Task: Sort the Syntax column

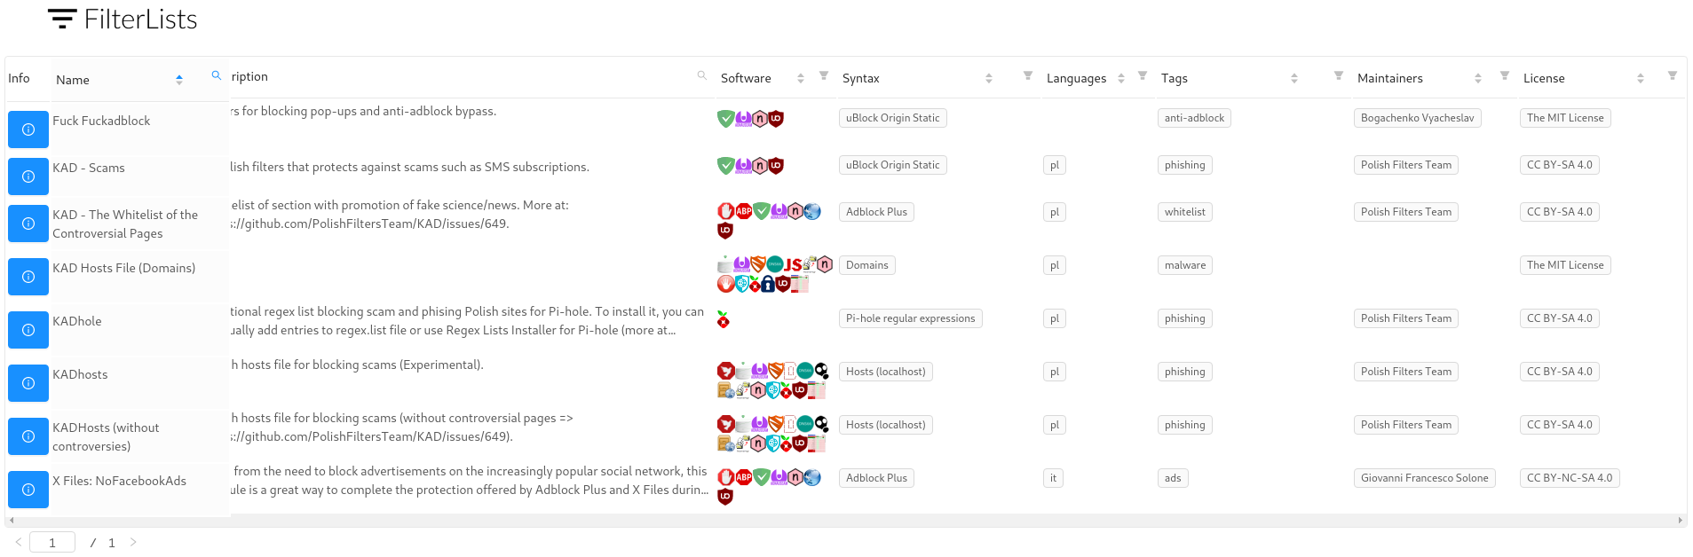Action: tap(989, 79)
